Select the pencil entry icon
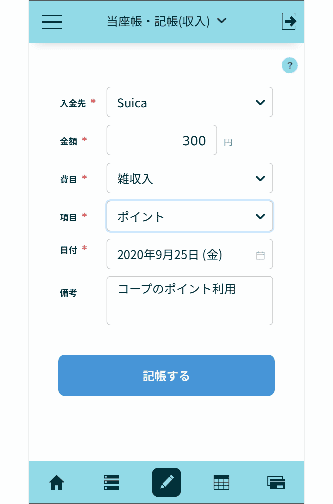Viewport: 333px width, 504px height. [166, 482]
